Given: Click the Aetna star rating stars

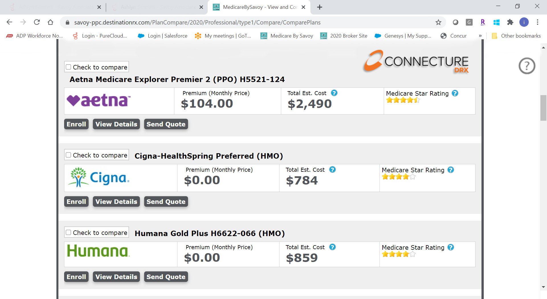Looking at the screenshot, I should (x=403, y=100).
